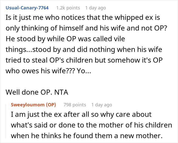Viewport: 178px width, 143px height.
Task: Open the Usual-Canary-7764 user profile
Action: 27,8
